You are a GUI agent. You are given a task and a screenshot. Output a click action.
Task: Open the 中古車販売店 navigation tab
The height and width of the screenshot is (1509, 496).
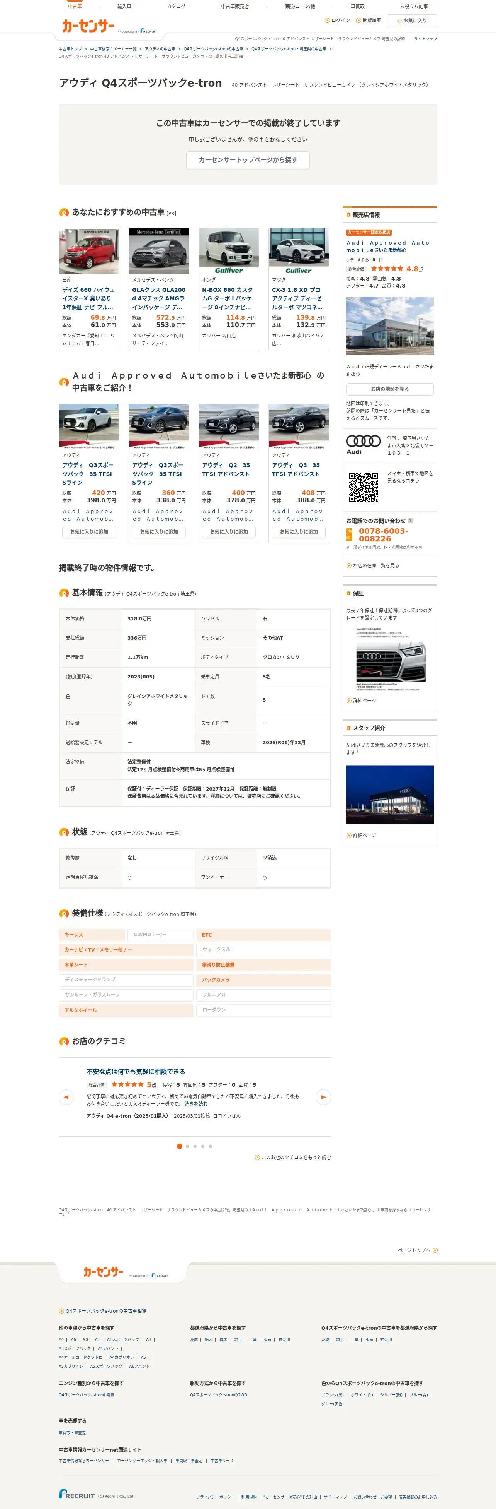234,6
